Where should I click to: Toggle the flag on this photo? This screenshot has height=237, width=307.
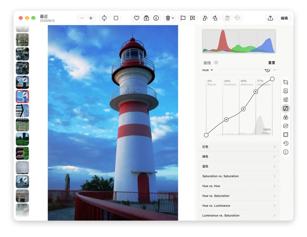point(183,18)
